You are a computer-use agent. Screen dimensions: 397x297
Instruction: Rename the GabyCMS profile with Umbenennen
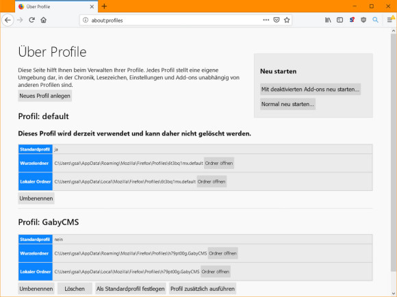pos(36,289)
